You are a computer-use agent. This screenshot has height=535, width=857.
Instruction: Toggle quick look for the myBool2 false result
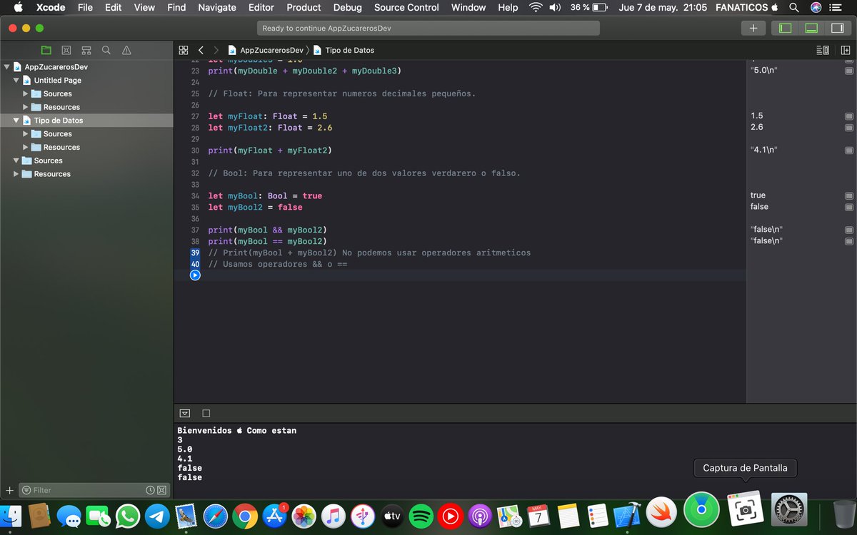point(849,208)
